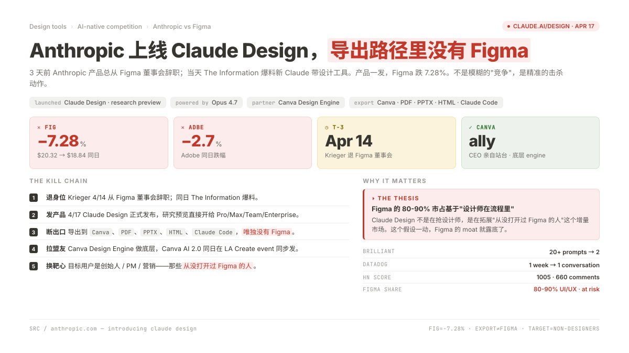Click the WHY IT MATTERS heading
Viewport: 629px width, 353px height.
[x=395, y=181]
